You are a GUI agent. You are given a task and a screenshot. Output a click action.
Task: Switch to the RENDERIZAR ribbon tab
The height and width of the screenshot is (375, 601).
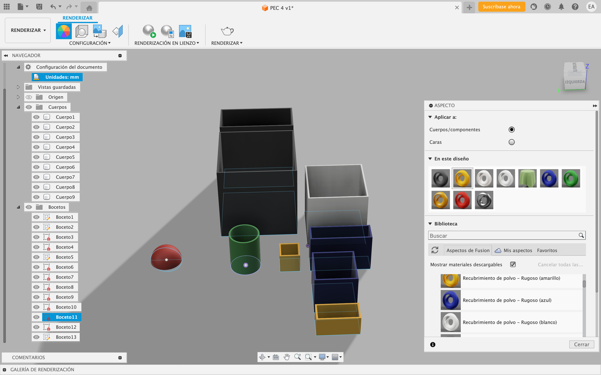[x=77, y=18]
